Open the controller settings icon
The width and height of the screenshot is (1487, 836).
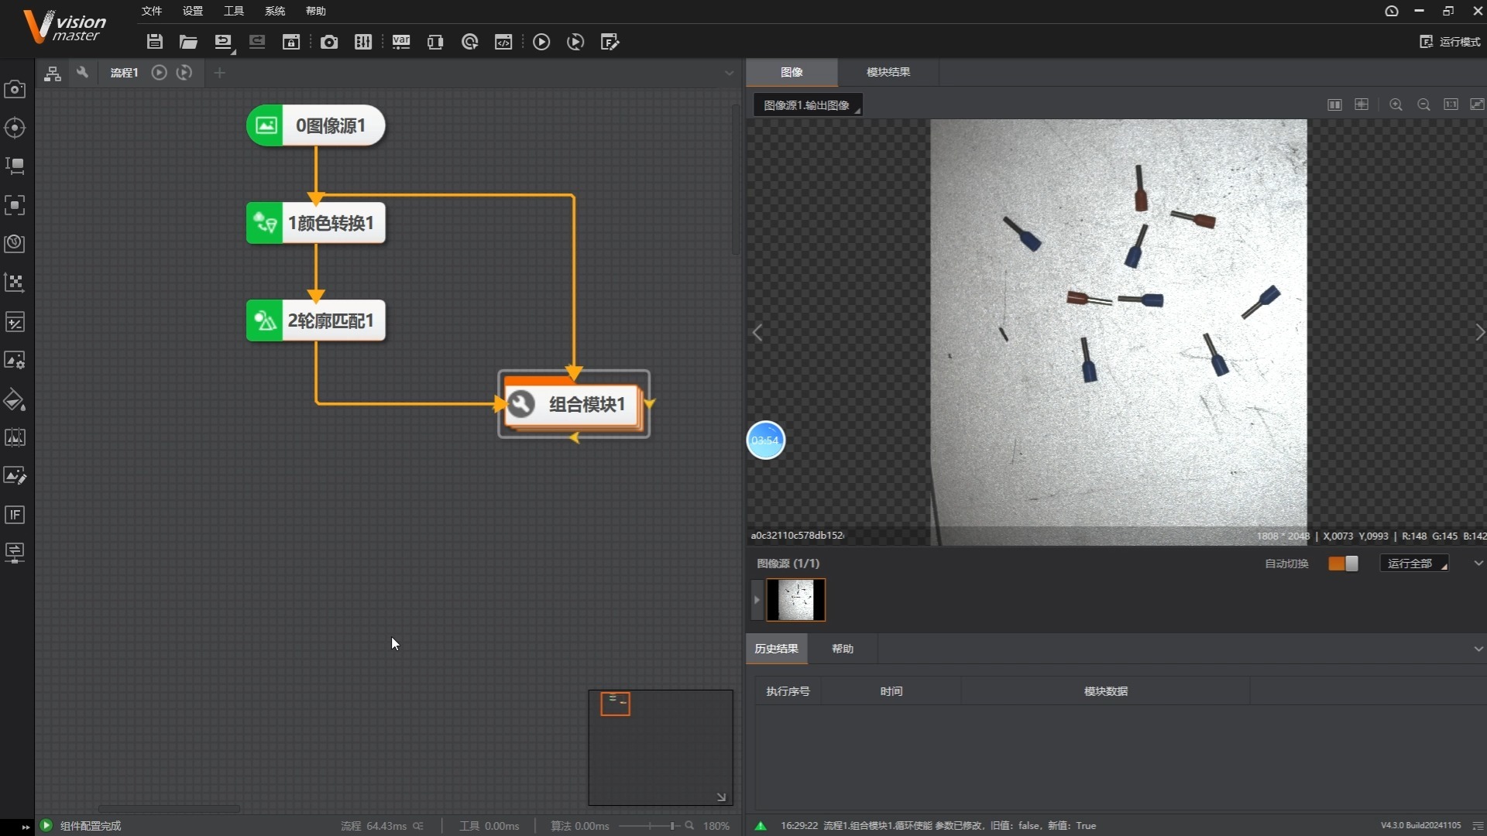pyautogui.click(x=363, y=42)
